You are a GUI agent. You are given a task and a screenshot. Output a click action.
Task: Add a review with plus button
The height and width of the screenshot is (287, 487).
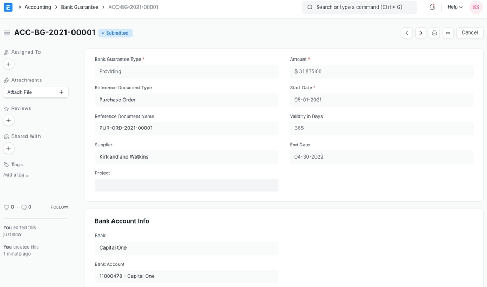[9, 120]
